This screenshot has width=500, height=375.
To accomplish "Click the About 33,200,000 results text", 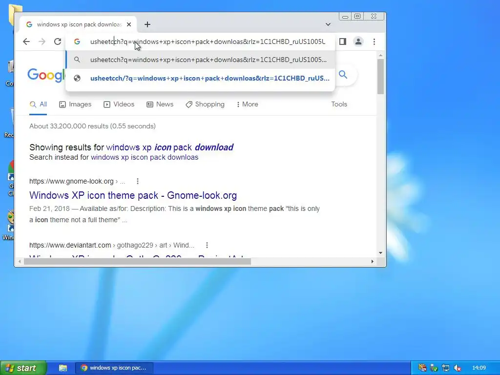I will click(92, 126).
